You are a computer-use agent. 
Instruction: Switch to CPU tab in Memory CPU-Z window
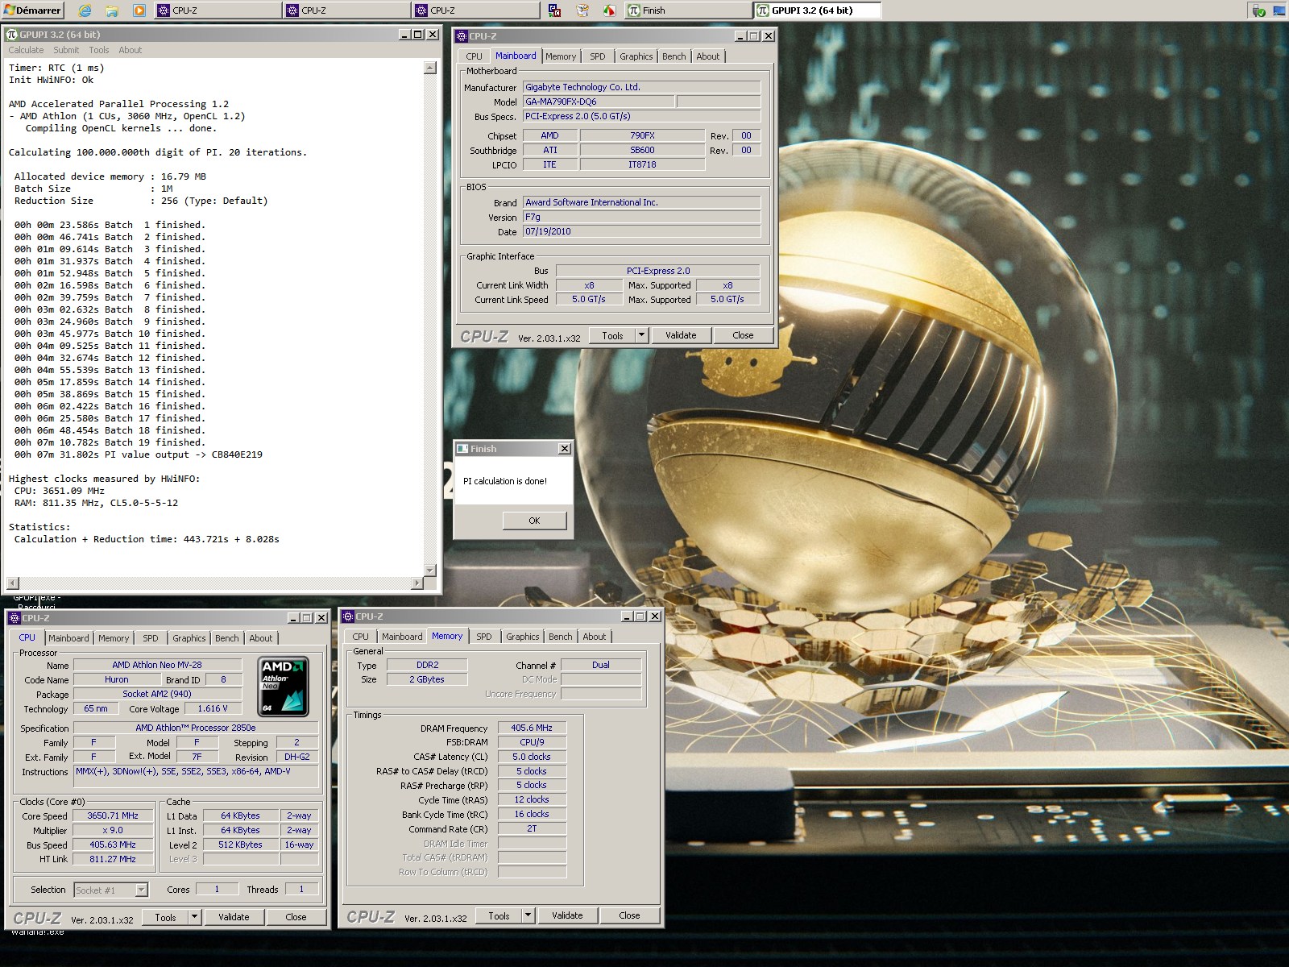point(360,637)
